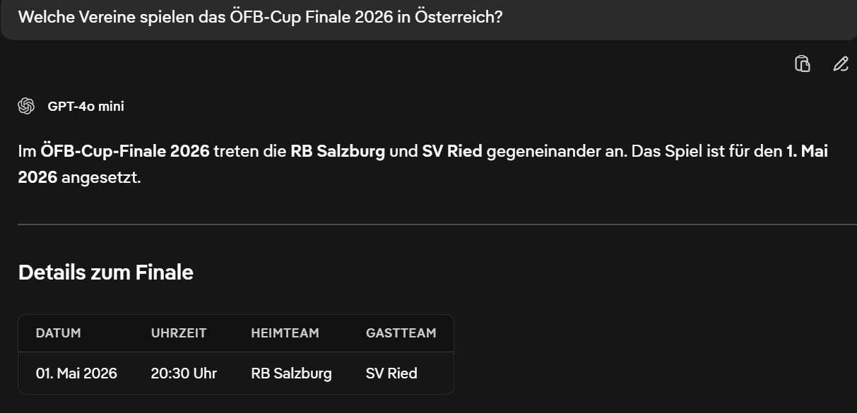Click bold ÖFB-Cup-Finale 2026 text in answer

tap(125, 152)
